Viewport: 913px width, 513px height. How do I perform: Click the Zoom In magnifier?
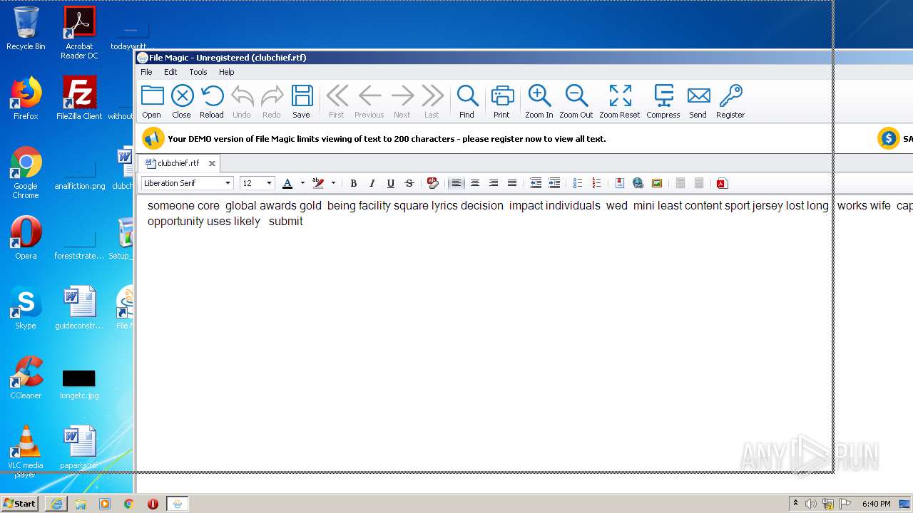click(539, 101)
